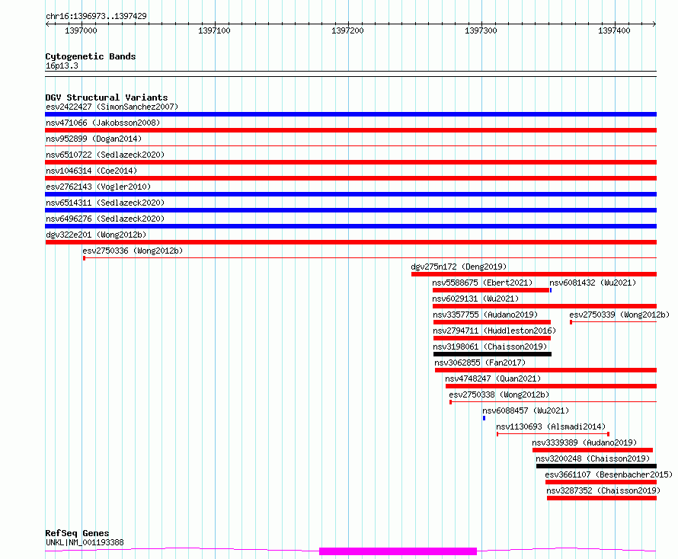The width and height of the screenshot is (678, 559).
Task: Click the 16p13.3 band label
Action: 62,65
